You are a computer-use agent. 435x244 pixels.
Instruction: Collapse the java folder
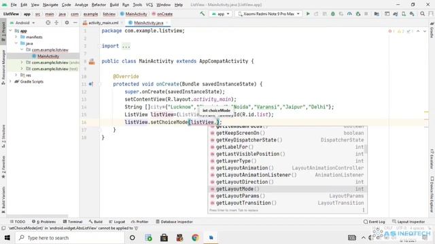tap(16, 43)
